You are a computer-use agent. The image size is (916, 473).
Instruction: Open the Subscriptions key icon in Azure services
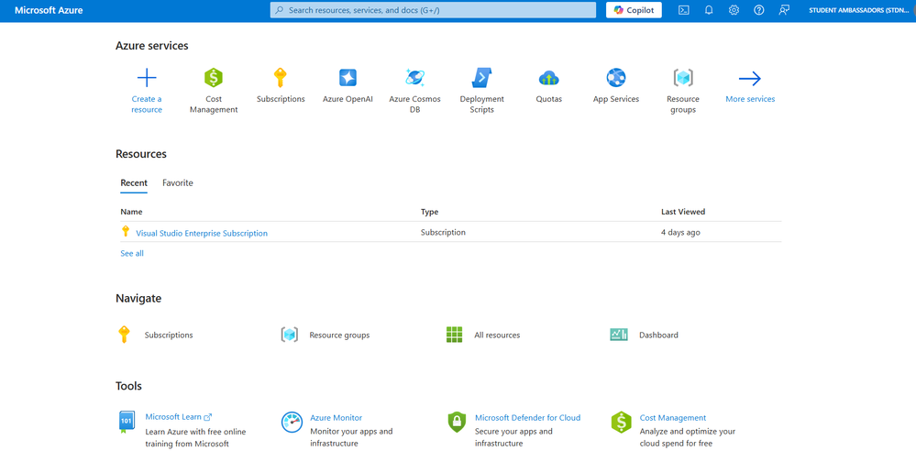click(x=281, y=78)
